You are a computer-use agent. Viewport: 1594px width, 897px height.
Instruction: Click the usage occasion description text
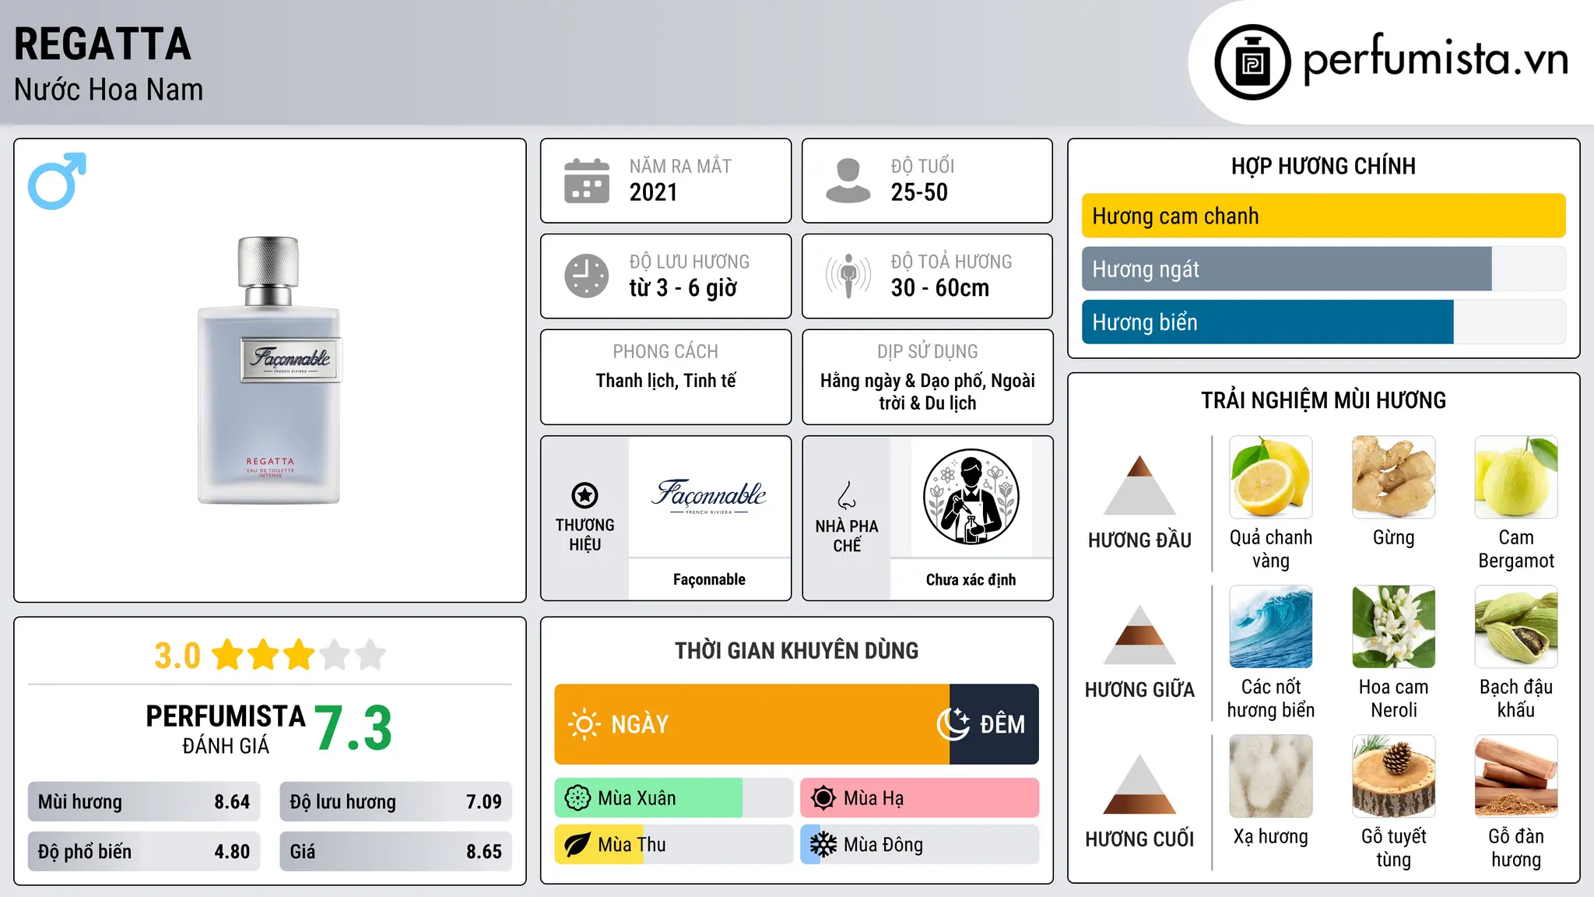927,392
